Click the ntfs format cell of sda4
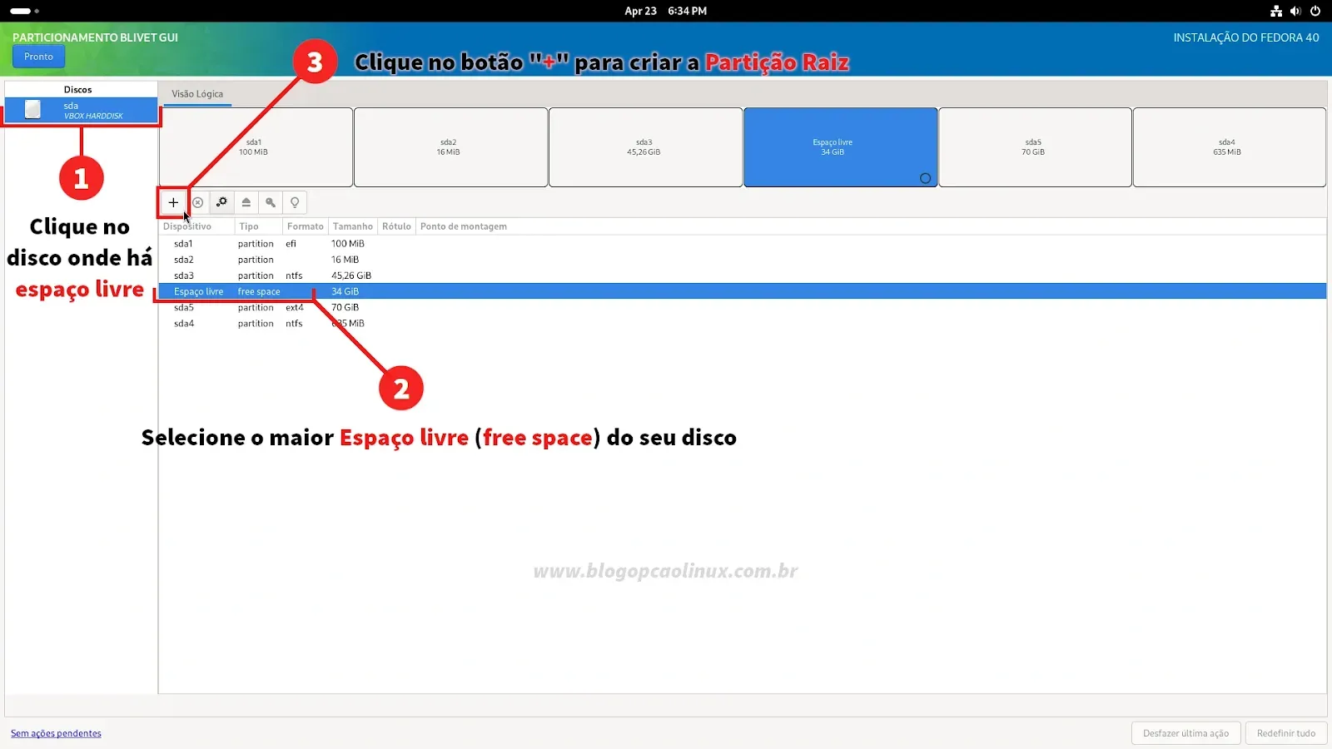The height and width of the screenshot is (749, 1332). (x=294, y=323)
